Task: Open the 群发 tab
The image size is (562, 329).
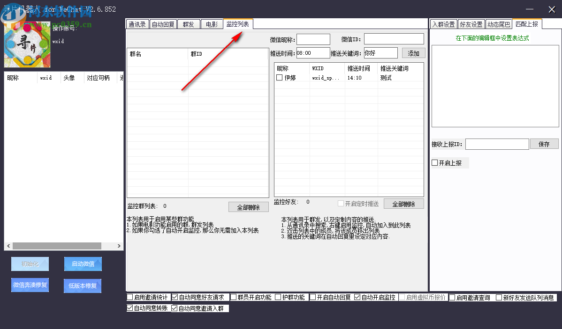Action: tap(189, 24)
